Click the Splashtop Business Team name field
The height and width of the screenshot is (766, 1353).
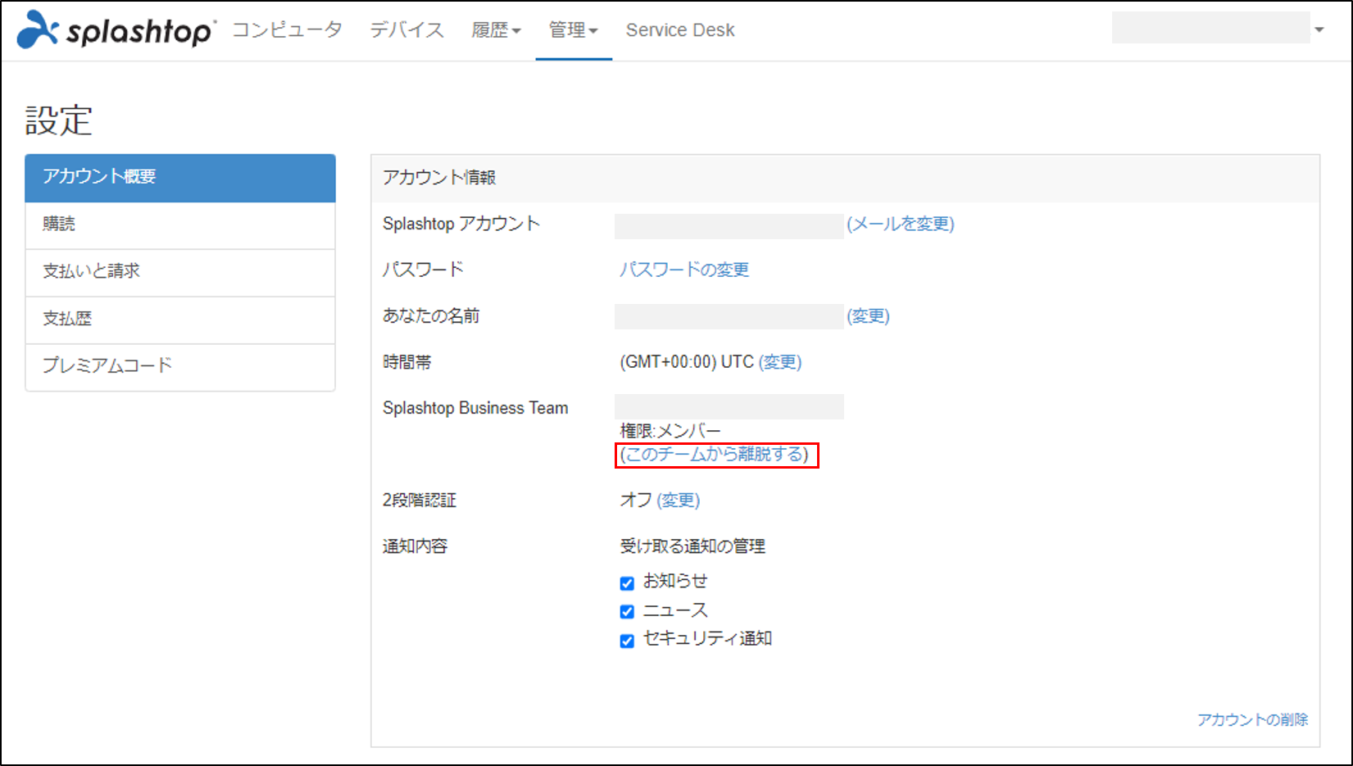729,406
